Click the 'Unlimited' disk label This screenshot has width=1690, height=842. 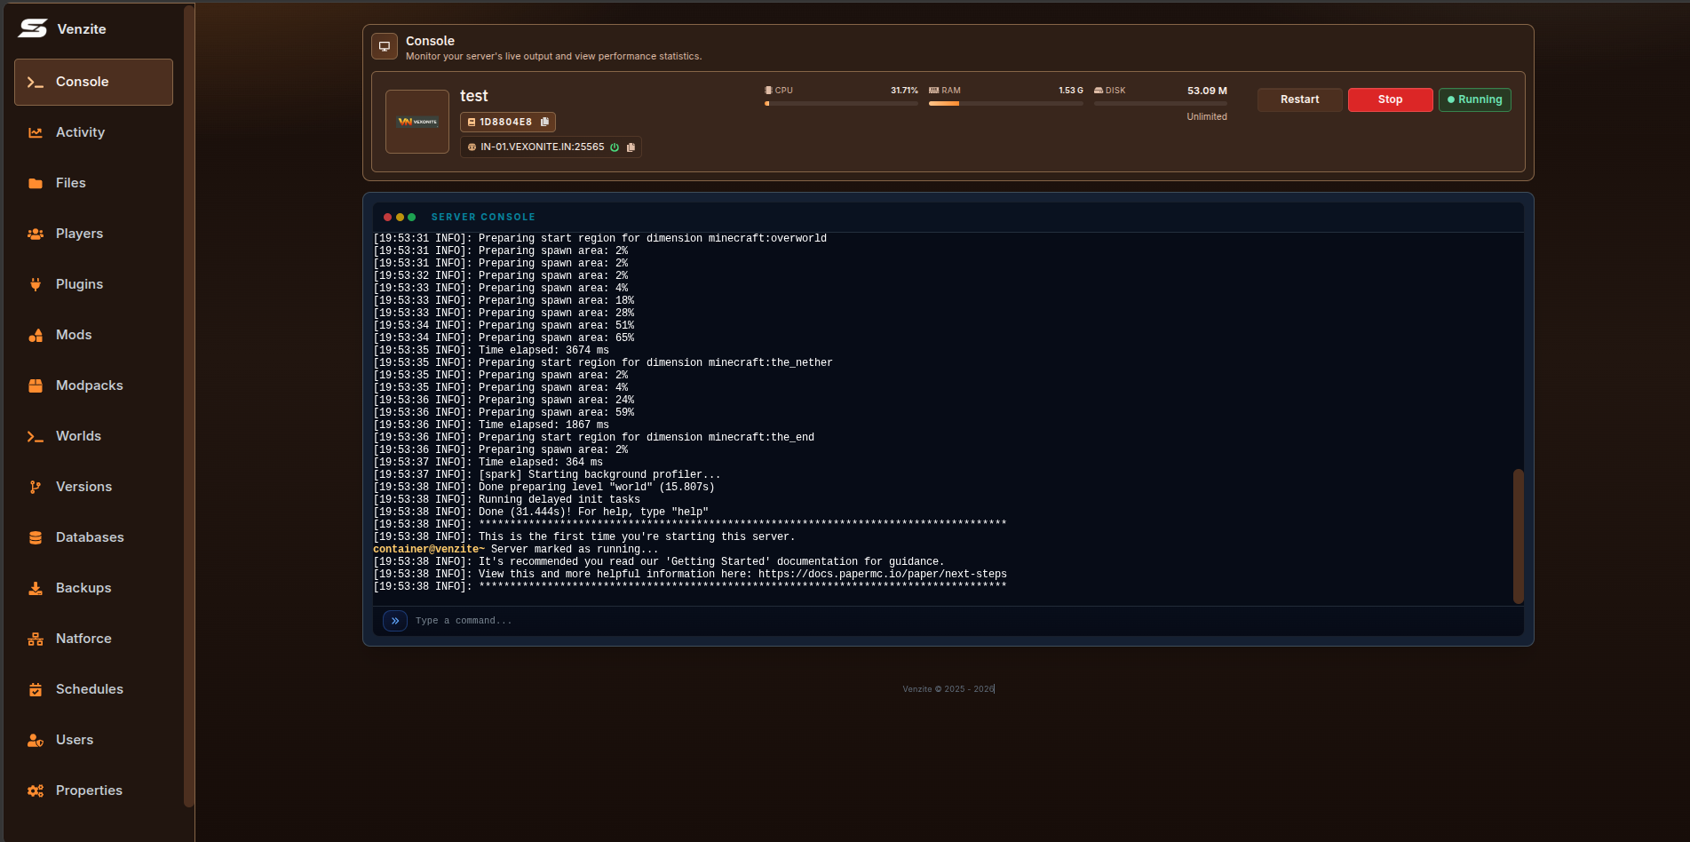click(x=1207, y=117)
